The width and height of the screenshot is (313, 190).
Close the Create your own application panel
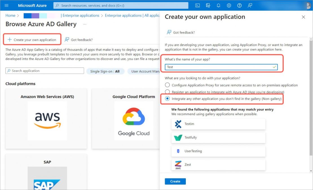pyautogui.click(x=303, y=17)
